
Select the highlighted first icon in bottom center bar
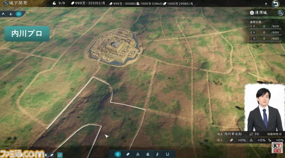tap(118, 154)
